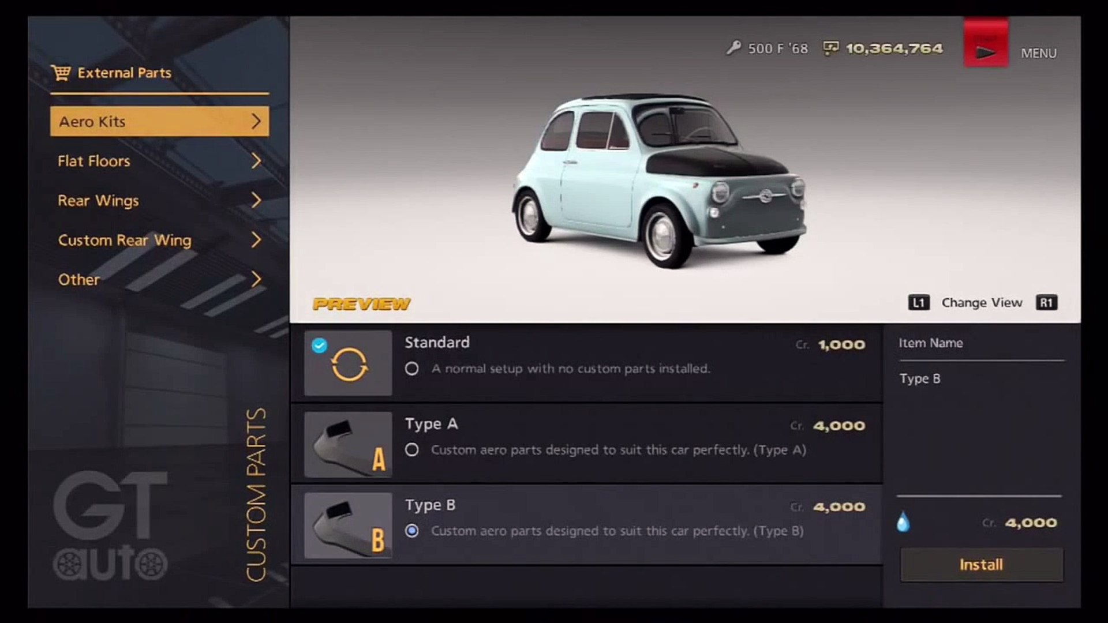Screen dimensions: 1108x623
Task: Click the Type A aero kit thumbnail
Action: click(348, 444)
